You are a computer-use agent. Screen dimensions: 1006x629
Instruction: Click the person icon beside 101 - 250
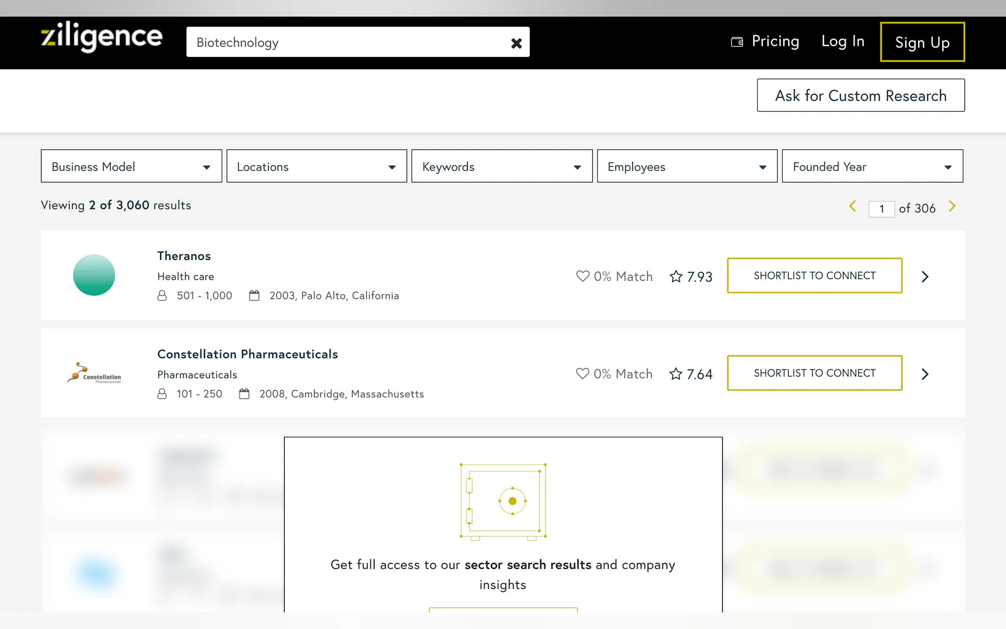click(162, 394)
